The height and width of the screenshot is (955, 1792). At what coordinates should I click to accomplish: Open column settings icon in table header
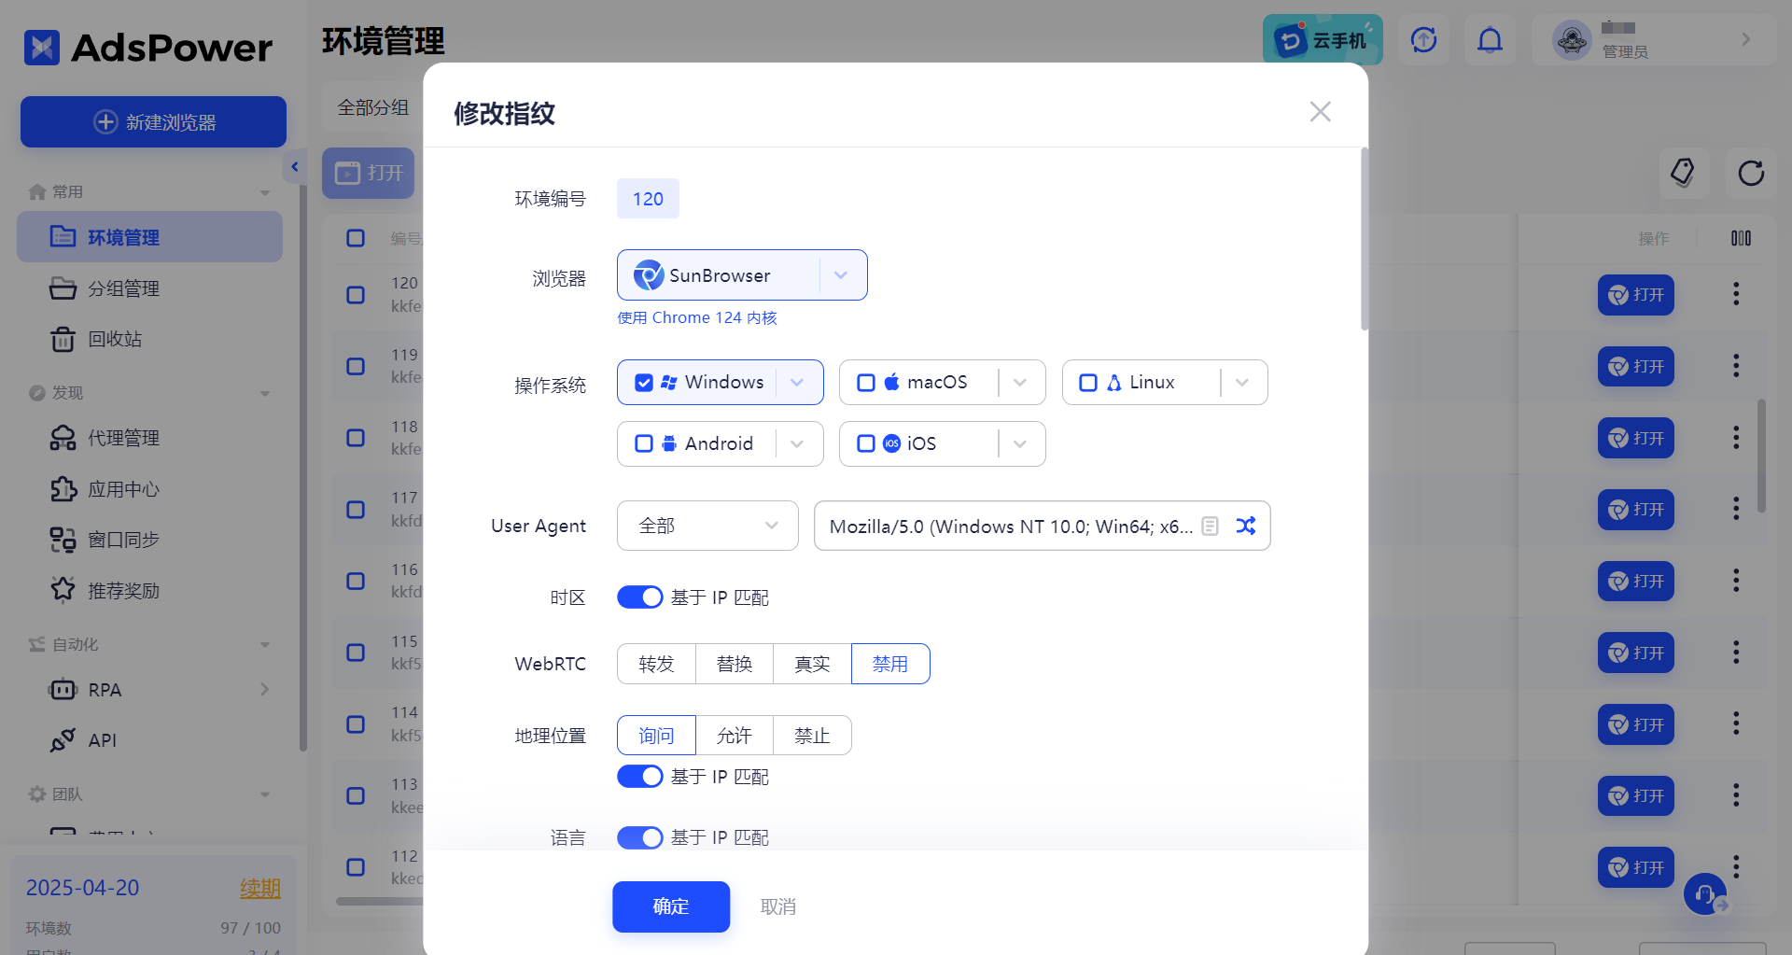[1741, 238]
